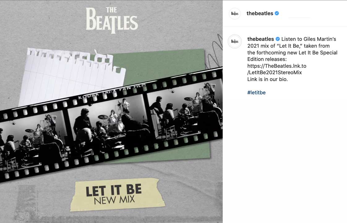Click the Kodak Tri-X Pan Film text
The image size is (347, 223).
coord(112,91)
